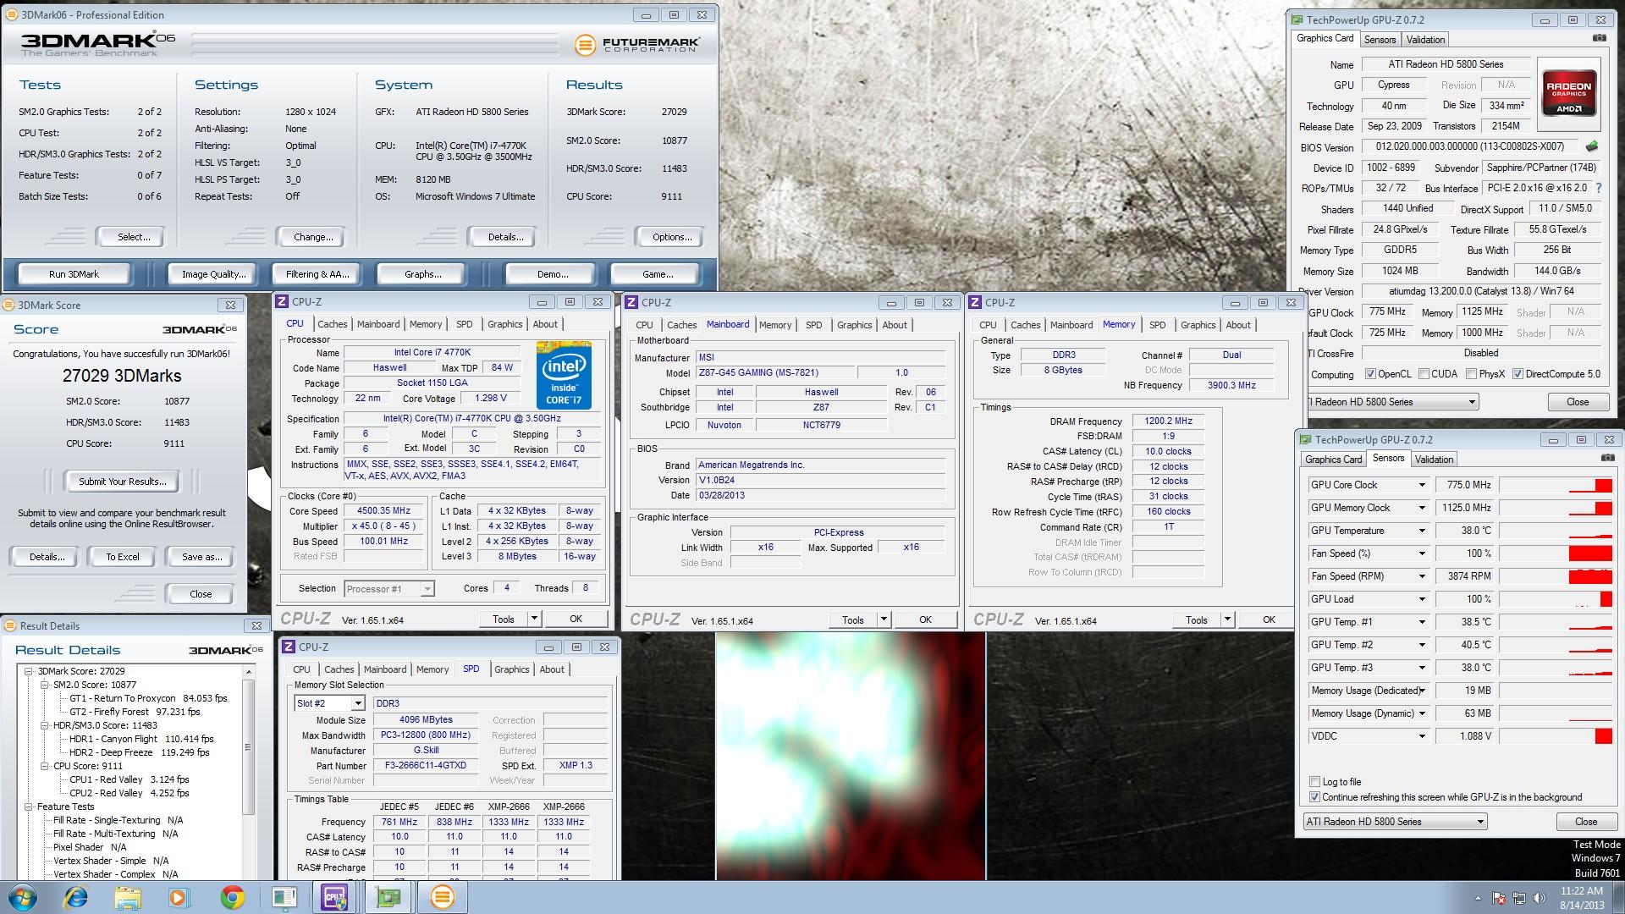Click the Result Details window title icon
This screenshot has height=914, width=1625.
tap(11, 626)
